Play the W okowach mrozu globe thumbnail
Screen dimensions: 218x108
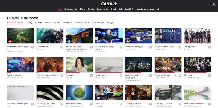(79, 93)
